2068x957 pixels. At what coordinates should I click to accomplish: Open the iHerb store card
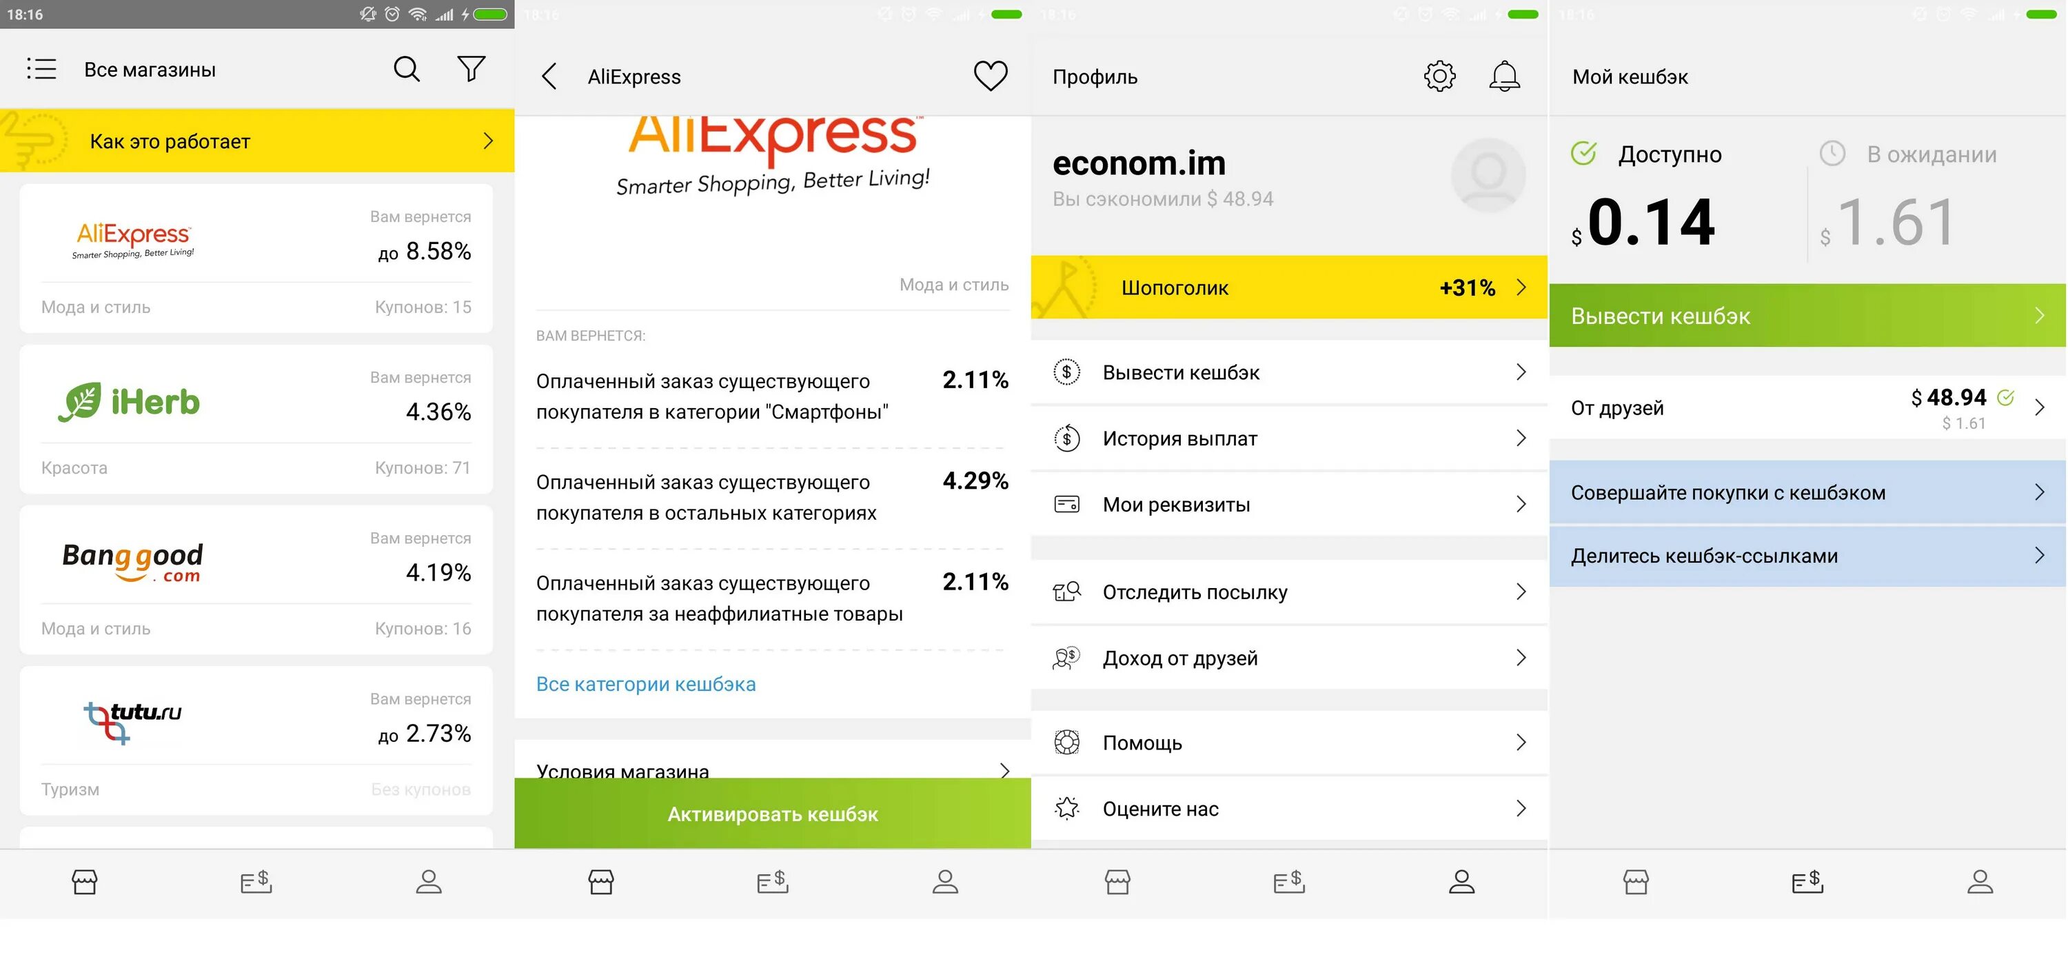(255, 419)
